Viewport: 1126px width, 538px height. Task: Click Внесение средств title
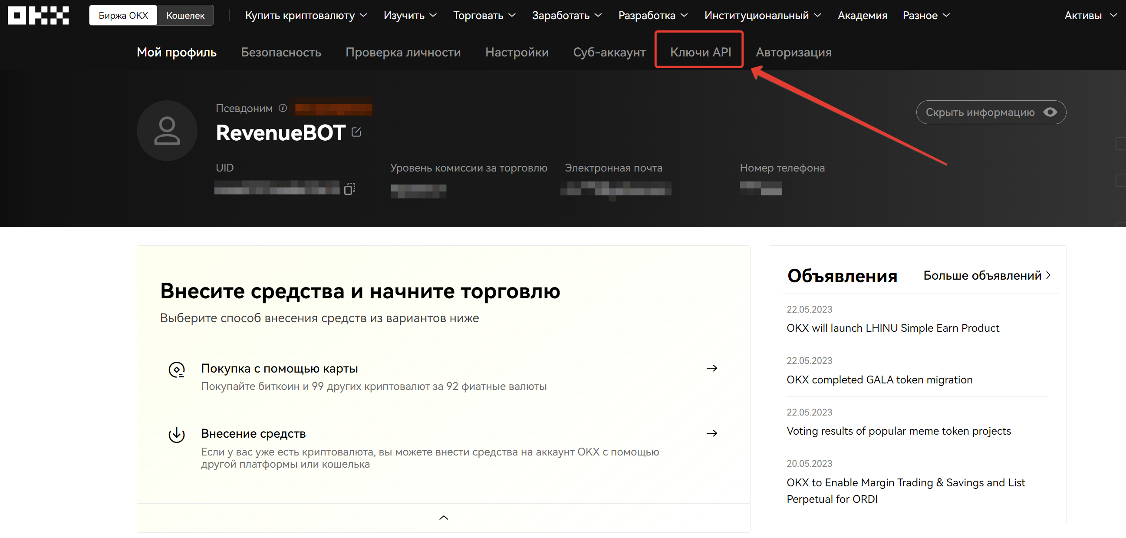[253, 433]
